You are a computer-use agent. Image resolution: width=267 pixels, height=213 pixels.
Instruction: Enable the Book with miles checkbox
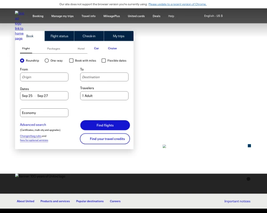(x=71, y=60)
